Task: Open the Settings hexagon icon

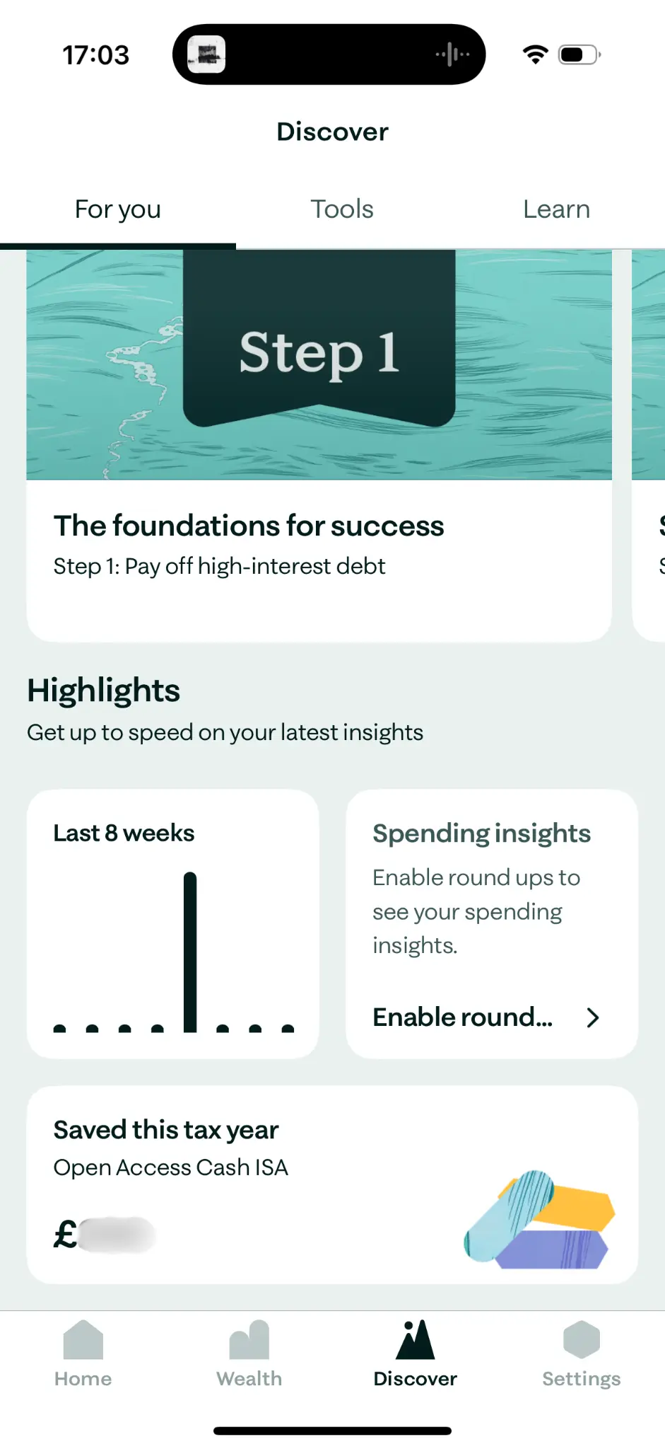Action: pyautogui.click(x=581, y=1340)
